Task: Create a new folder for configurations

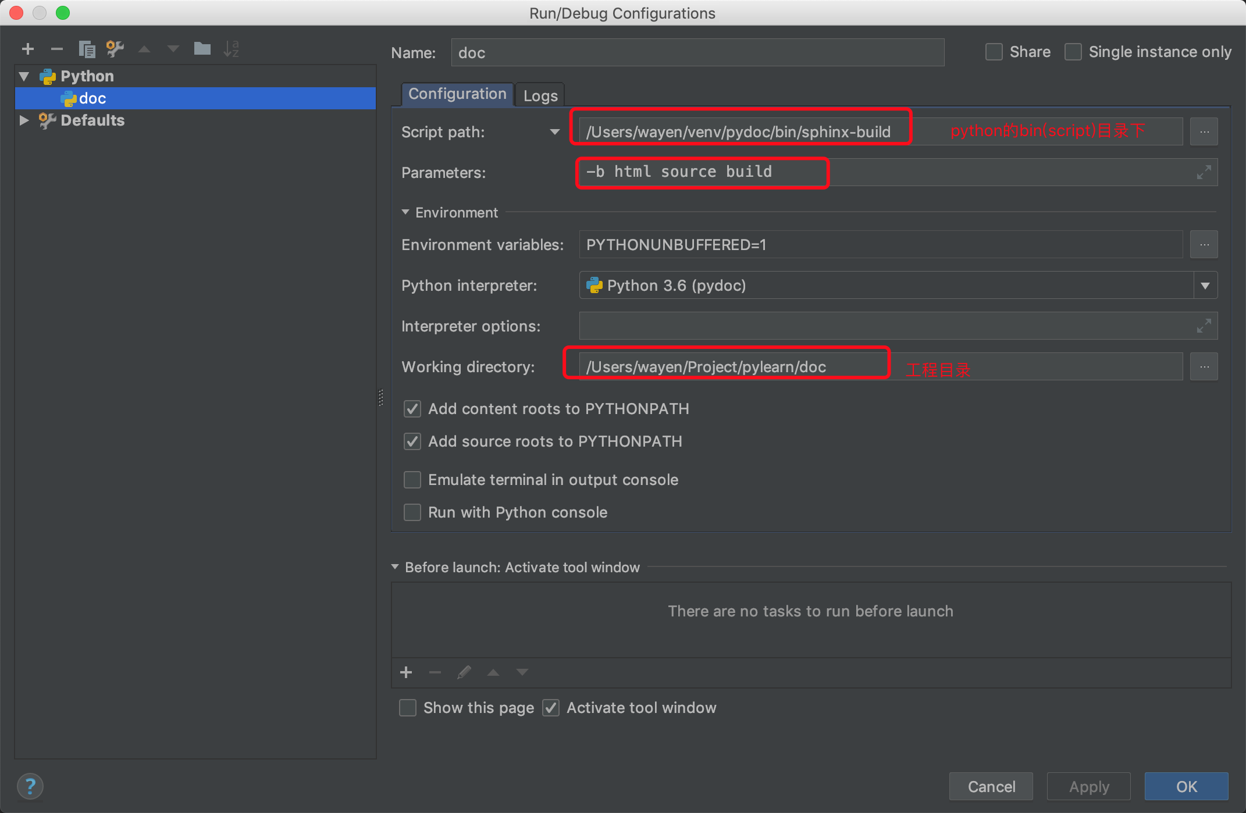Action: tap(202, 48)
